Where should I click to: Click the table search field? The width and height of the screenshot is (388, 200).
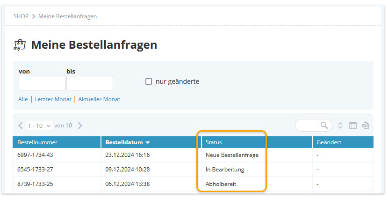[314, 125]
